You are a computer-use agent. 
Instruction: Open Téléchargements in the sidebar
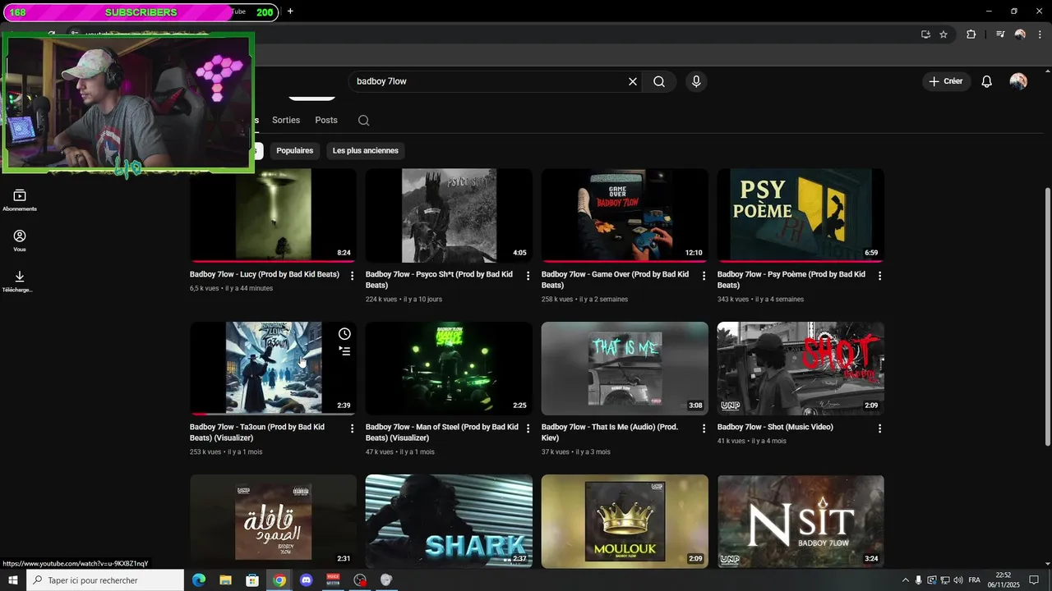[x=20, y=281]
